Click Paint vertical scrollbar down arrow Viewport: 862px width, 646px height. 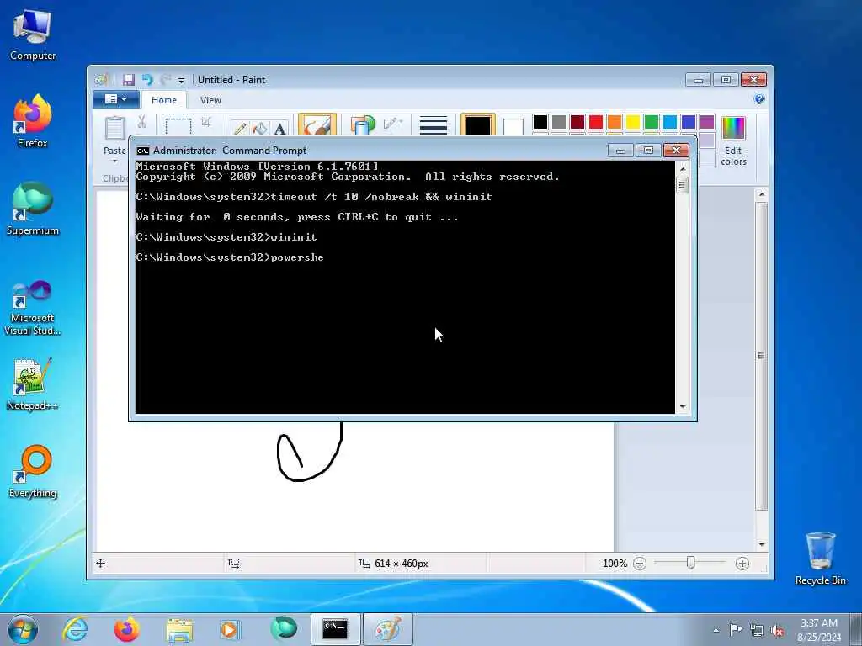[x=761, y=544]
